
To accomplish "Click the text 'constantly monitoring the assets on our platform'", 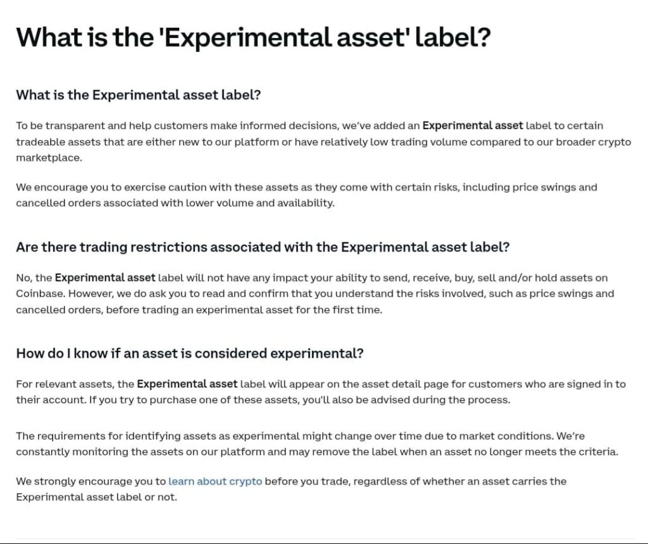I will pyautogui.click(x=140, y=452).
